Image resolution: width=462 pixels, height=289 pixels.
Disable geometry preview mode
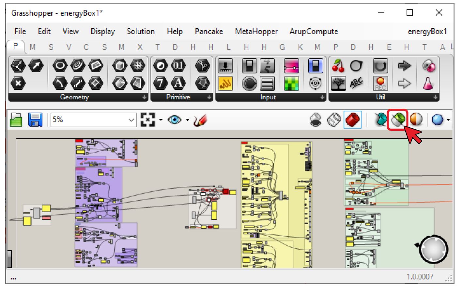[x=315, y=120]
